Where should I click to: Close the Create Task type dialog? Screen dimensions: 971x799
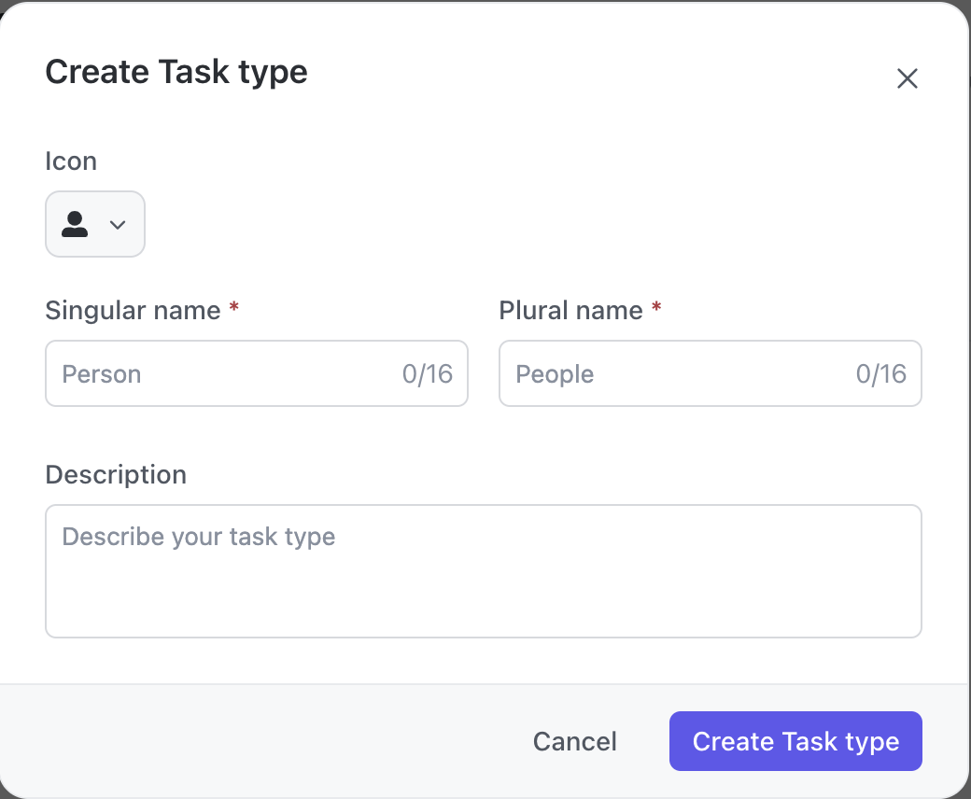[x=907, y=78]
